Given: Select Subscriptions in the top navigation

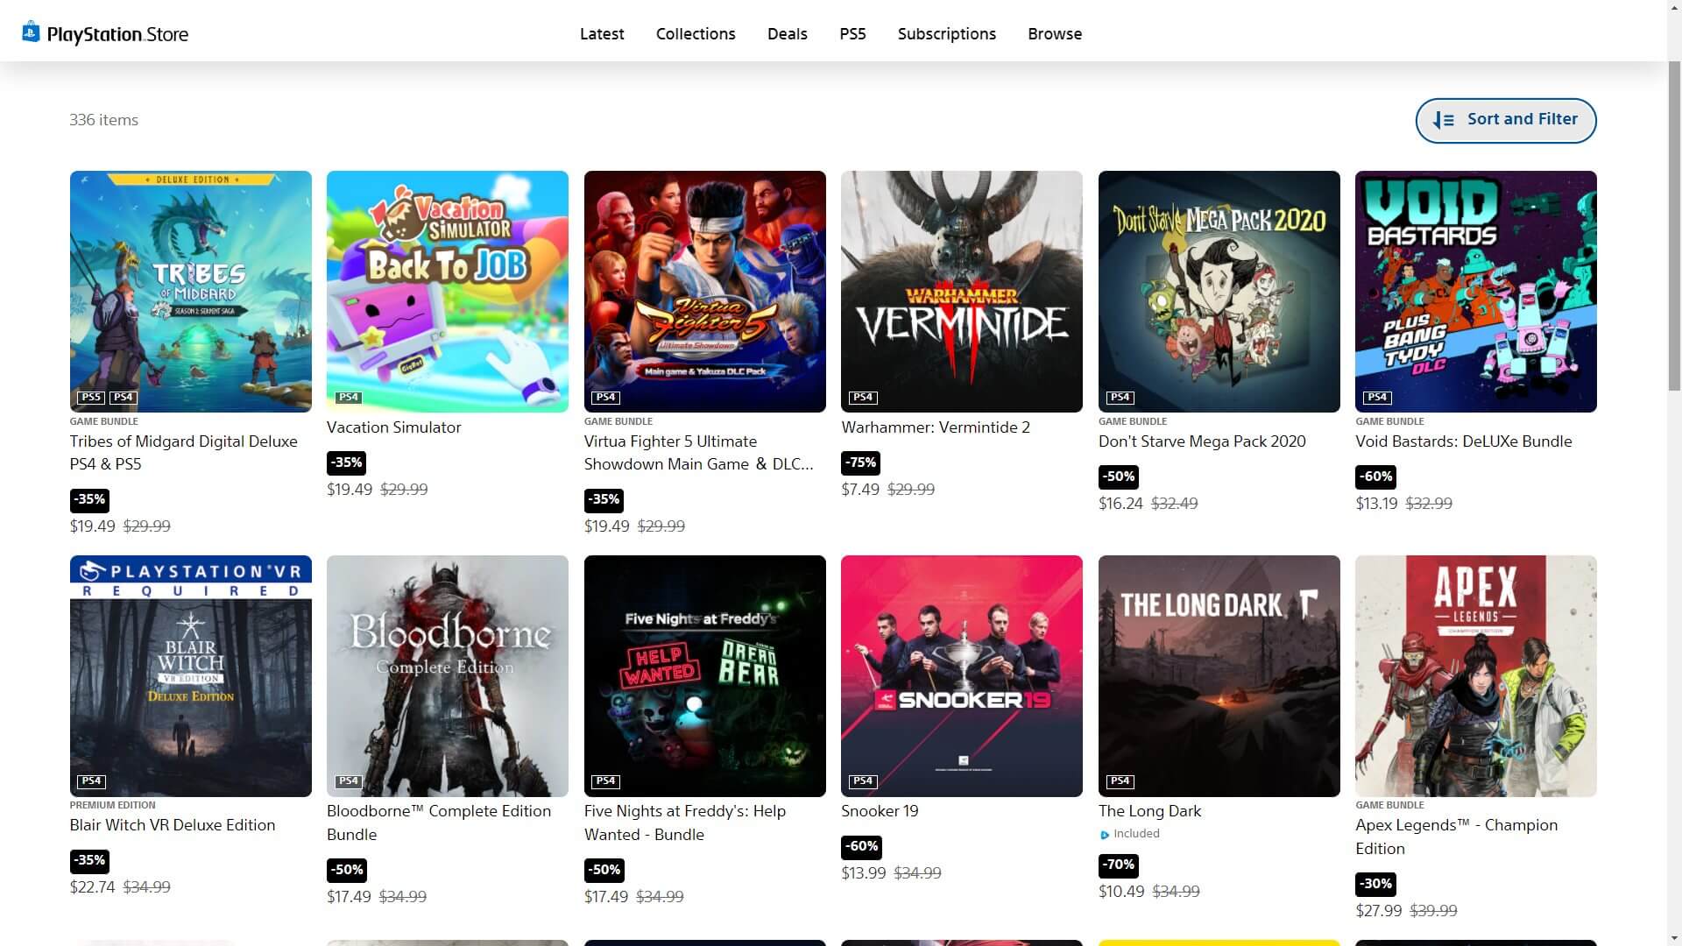Looking at the screenshot, I should pos(946,34).
